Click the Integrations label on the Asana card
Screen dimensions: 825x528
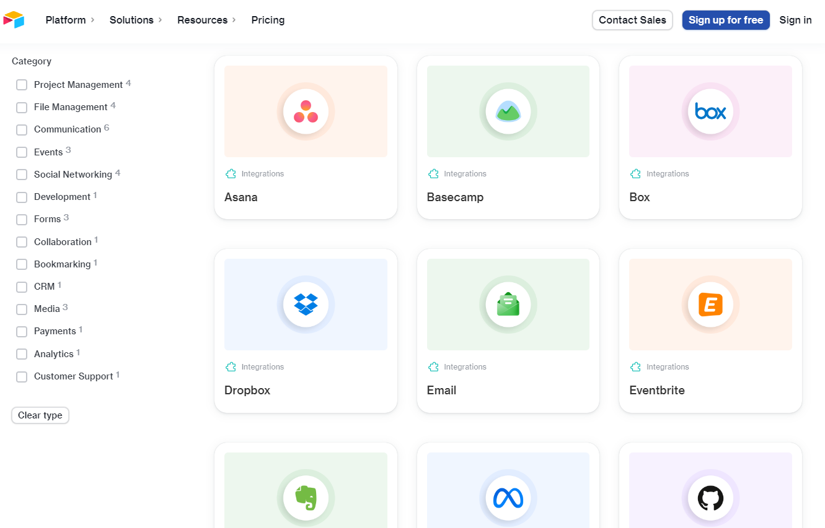click(x=263, y=174)
